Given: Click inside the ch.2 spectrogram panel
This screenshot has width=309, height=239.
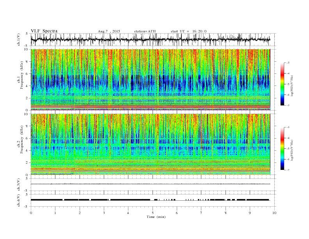Looking at the screenshot, I should coord(151,144).
